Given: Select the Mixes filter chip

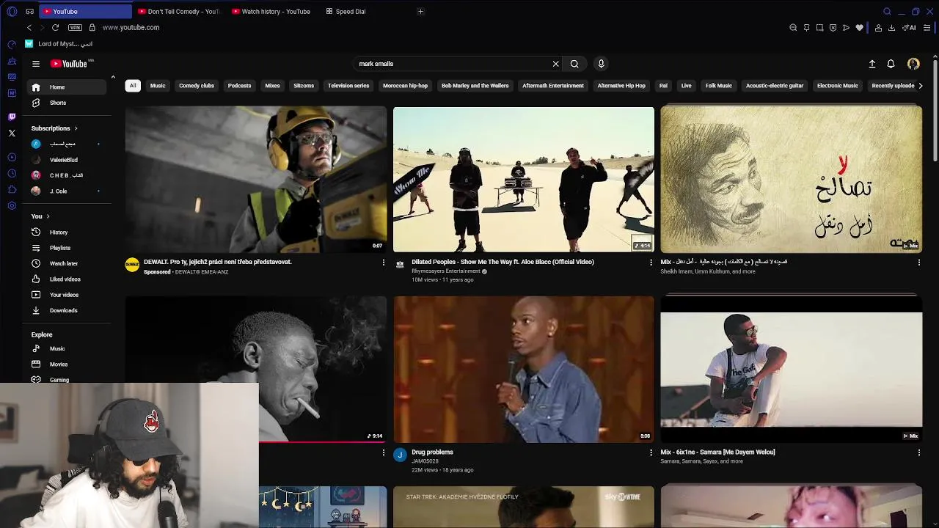Looking at the screenshot, I should tap(272, 86).
